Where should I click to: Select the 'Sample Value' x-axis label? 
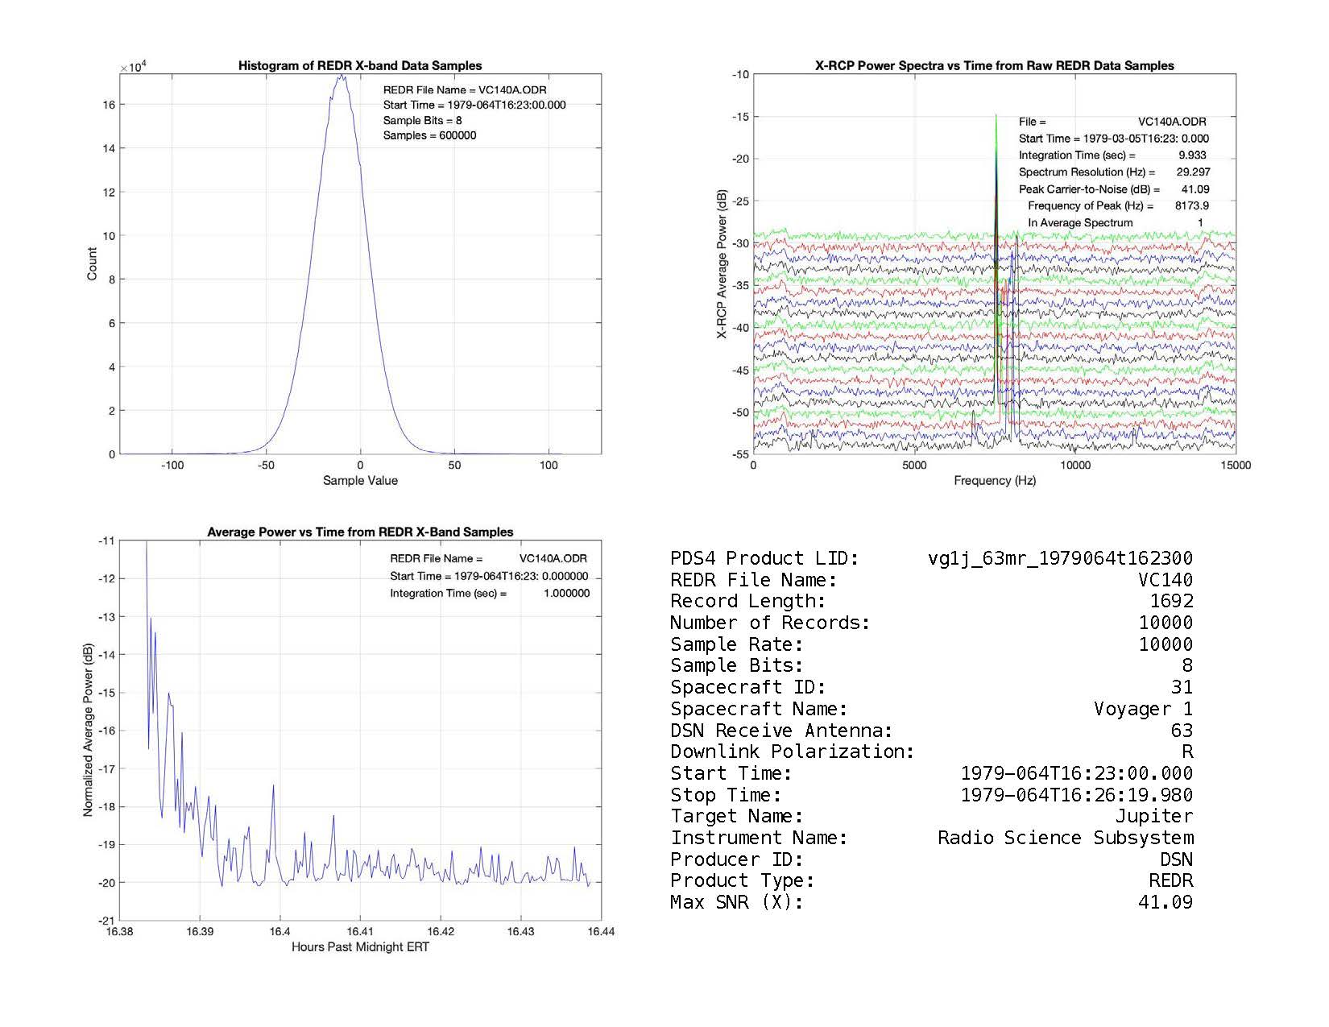pos(360,481)
